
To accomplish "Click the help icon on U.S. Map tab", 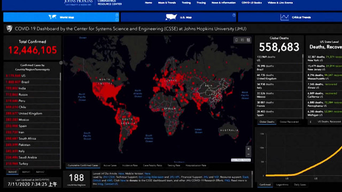I will (x=234, y=15).
